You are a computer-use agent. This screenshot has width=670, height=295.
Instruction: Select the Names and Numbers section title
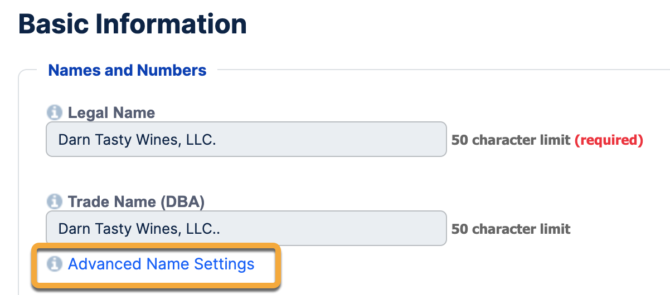(x=127, y=71)
